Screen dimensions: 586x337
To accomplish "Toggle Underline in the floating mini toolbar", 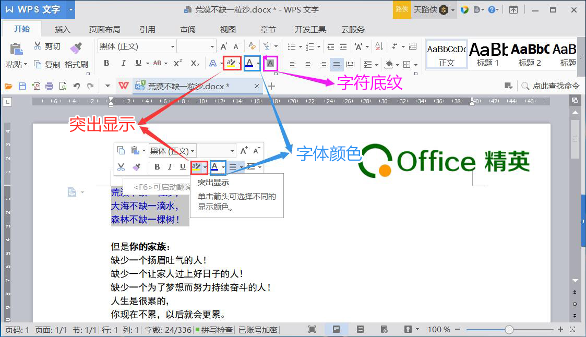I will pos(183,166).
